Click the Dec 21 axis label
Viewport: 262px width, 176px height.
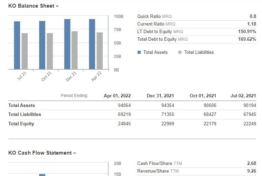(71, 76)
